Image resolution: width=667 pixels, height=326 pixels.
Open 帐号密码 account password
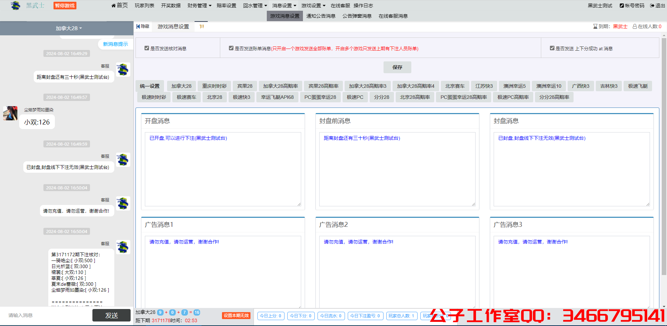(632, 6)
